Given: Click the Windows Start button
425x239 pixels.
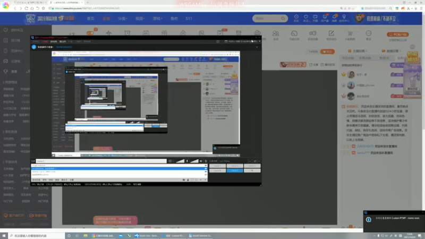Looking at the screenshot, I should click(x=4, y=235).
